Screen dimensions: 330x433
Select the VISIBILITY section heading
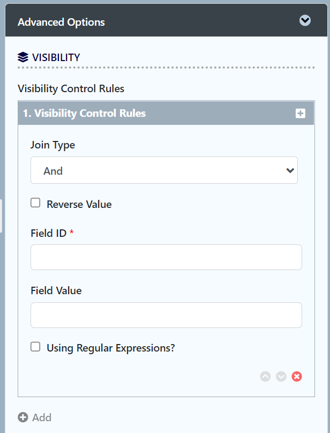[x=56, y=57]
